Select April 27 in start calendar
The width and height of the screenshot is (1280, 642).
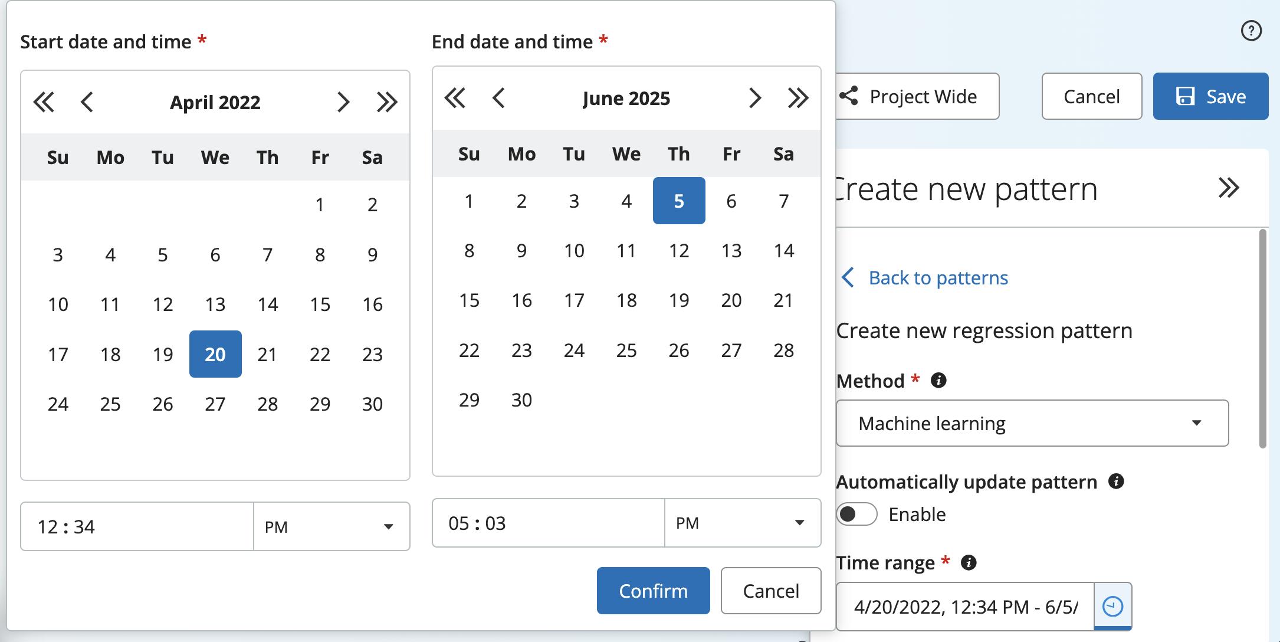(x=215, y=404)
